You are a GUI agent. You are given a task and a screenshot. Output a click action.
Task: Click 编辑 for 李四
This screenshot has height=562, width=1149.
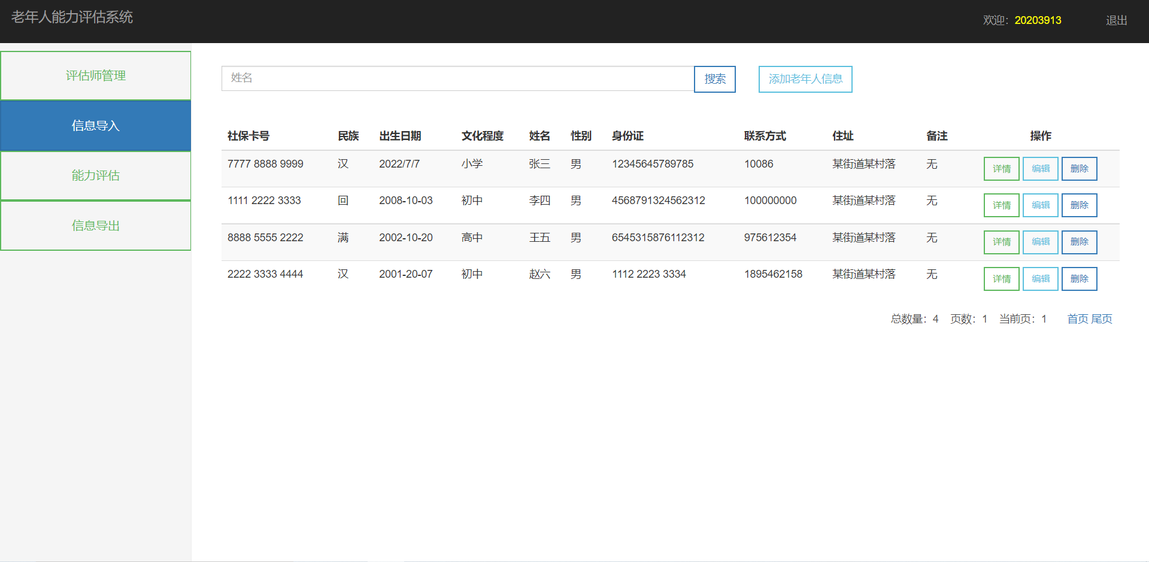point(1041,205)
